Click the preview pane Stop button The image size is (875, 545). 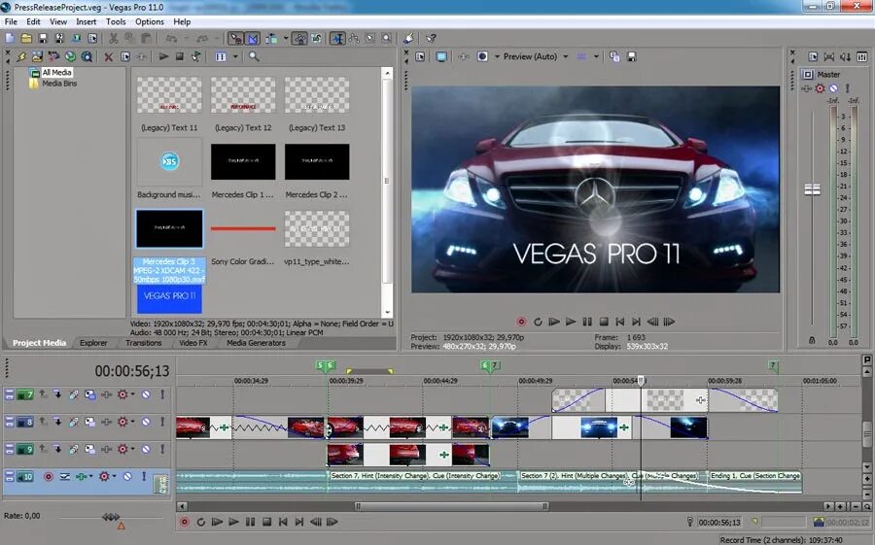[x=604, y=322]
